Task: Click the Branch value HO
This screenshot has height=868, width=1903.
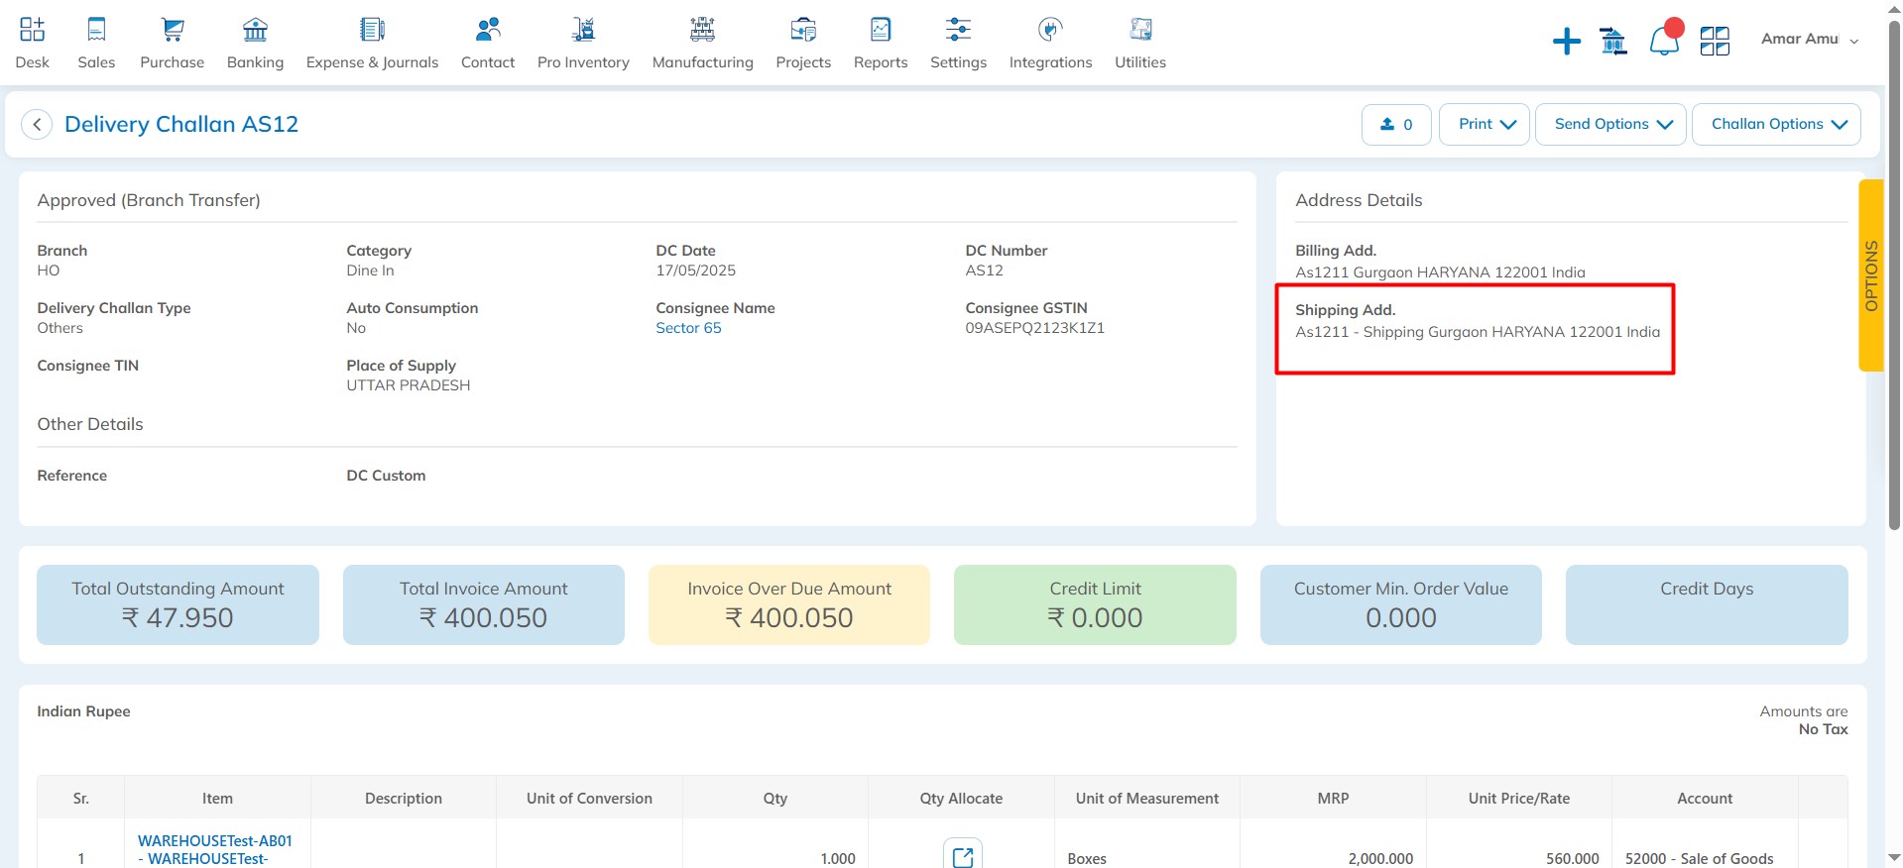Action: [x=49, y=271]
